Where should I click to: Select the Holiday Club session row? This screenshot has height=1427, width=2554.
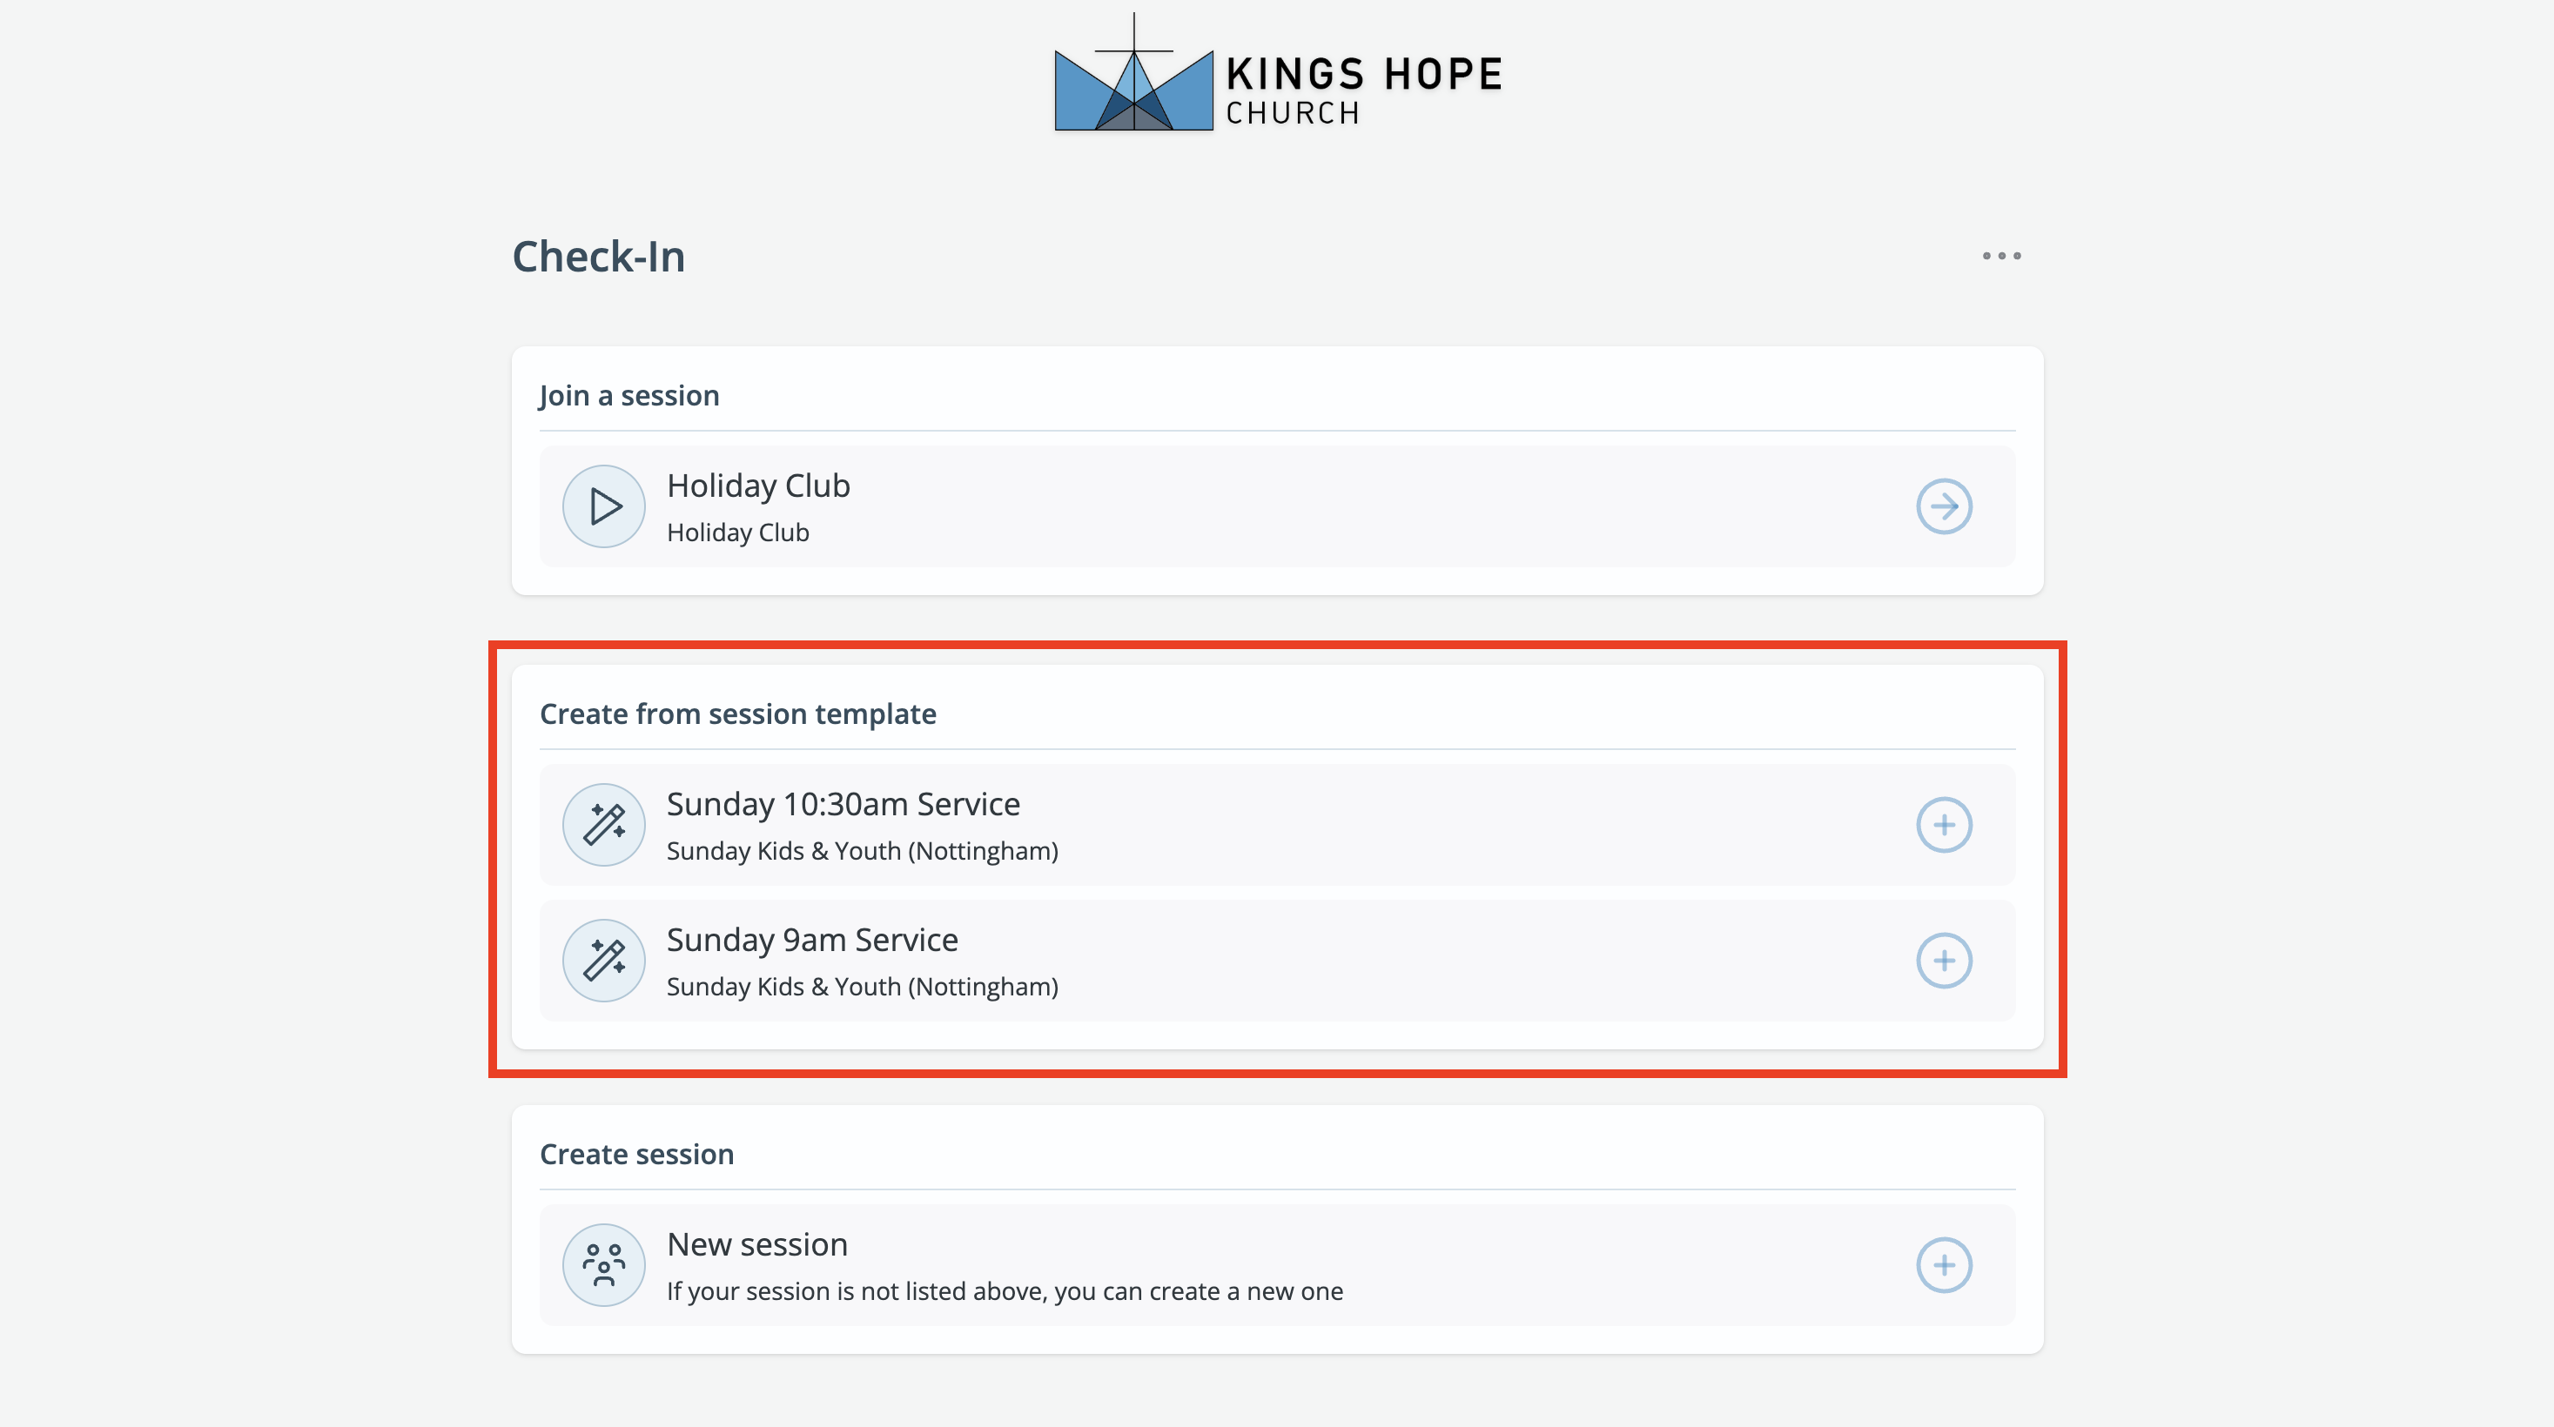pyautogui.click(x=1276, y=506)
